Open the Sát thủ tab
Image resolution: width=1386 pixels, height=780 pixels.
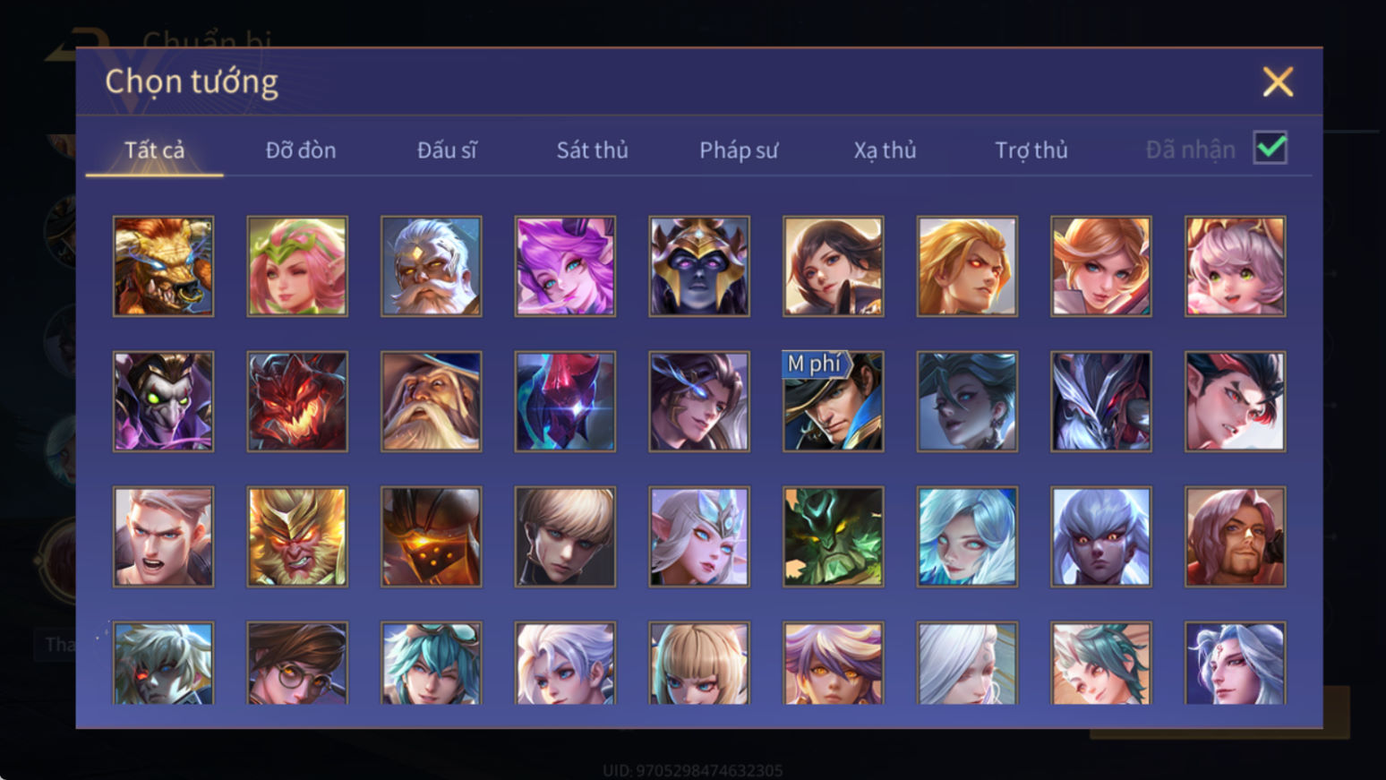click(x=592, y=150)
